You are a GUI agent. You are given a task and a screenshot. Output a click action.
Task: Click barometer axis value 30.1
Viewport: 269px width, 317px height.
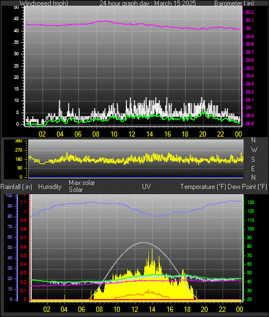tap(249, 20)
